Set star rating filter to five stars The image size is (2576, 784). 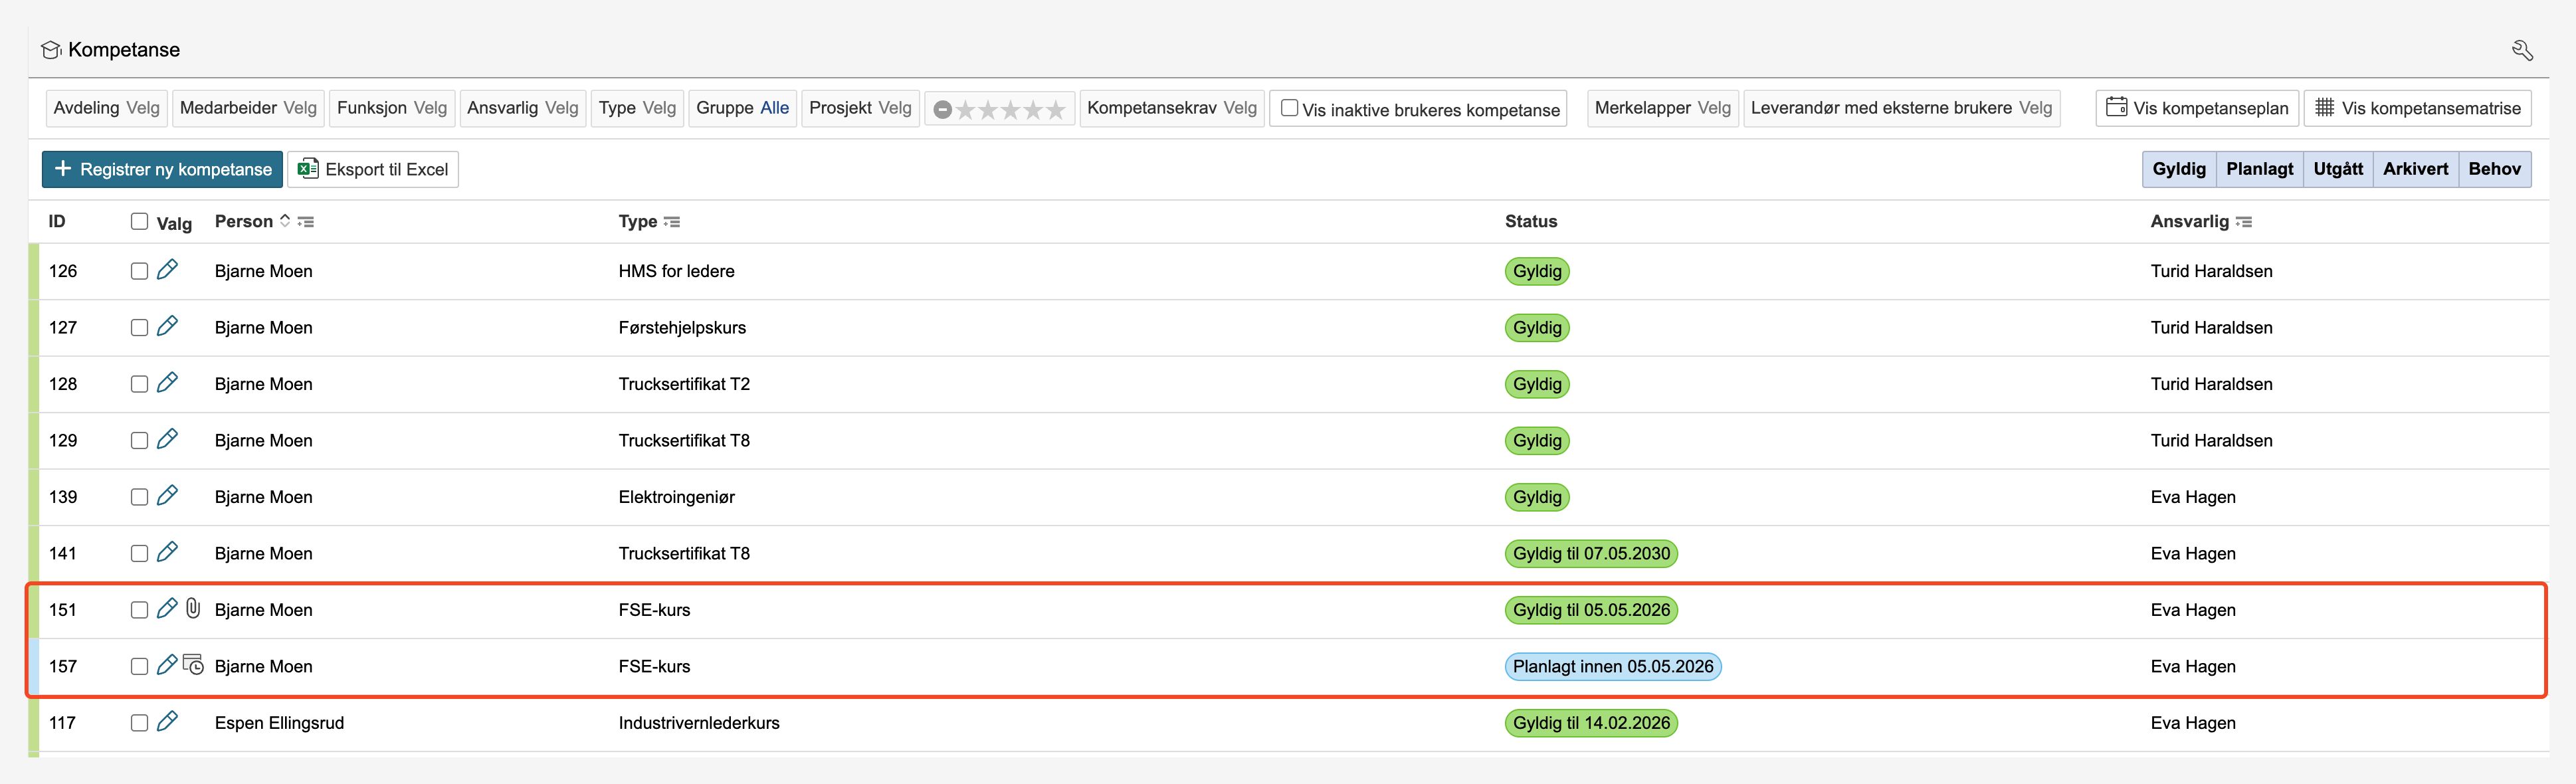click(1056, 110)
